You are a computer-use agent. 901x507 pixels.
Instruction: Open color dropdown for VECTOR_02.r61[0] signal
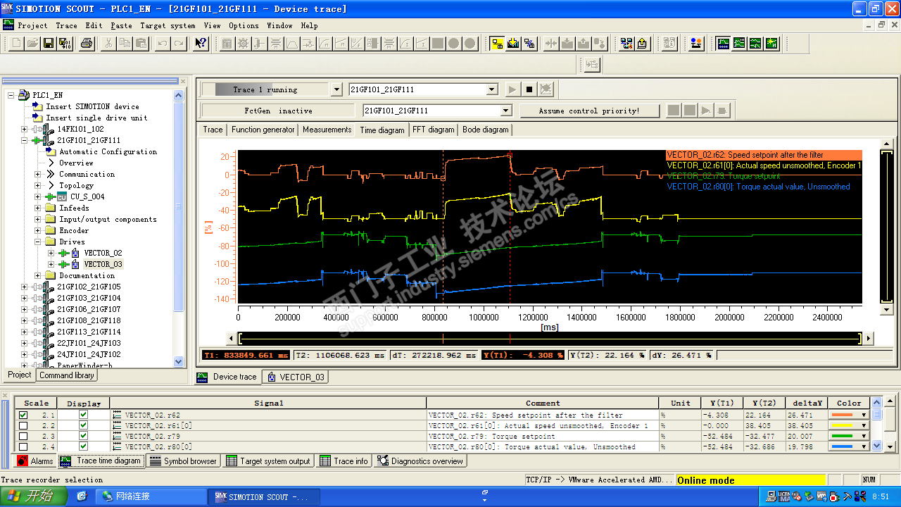pyautogui.click(x=864, y=425)
